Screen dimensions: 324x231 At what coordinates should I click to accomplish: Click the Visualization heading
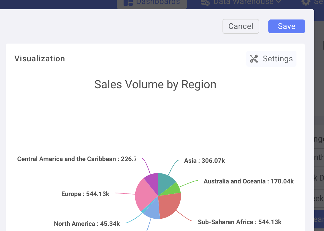pyautogui.click(x=40, y=58)
